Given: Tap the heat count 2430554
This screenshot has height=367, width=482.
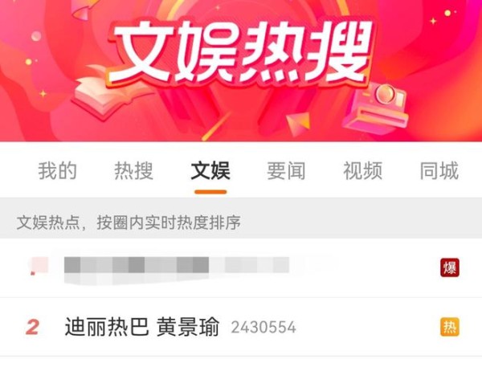Looking at the screenshot, I should [x=263, y=328].
